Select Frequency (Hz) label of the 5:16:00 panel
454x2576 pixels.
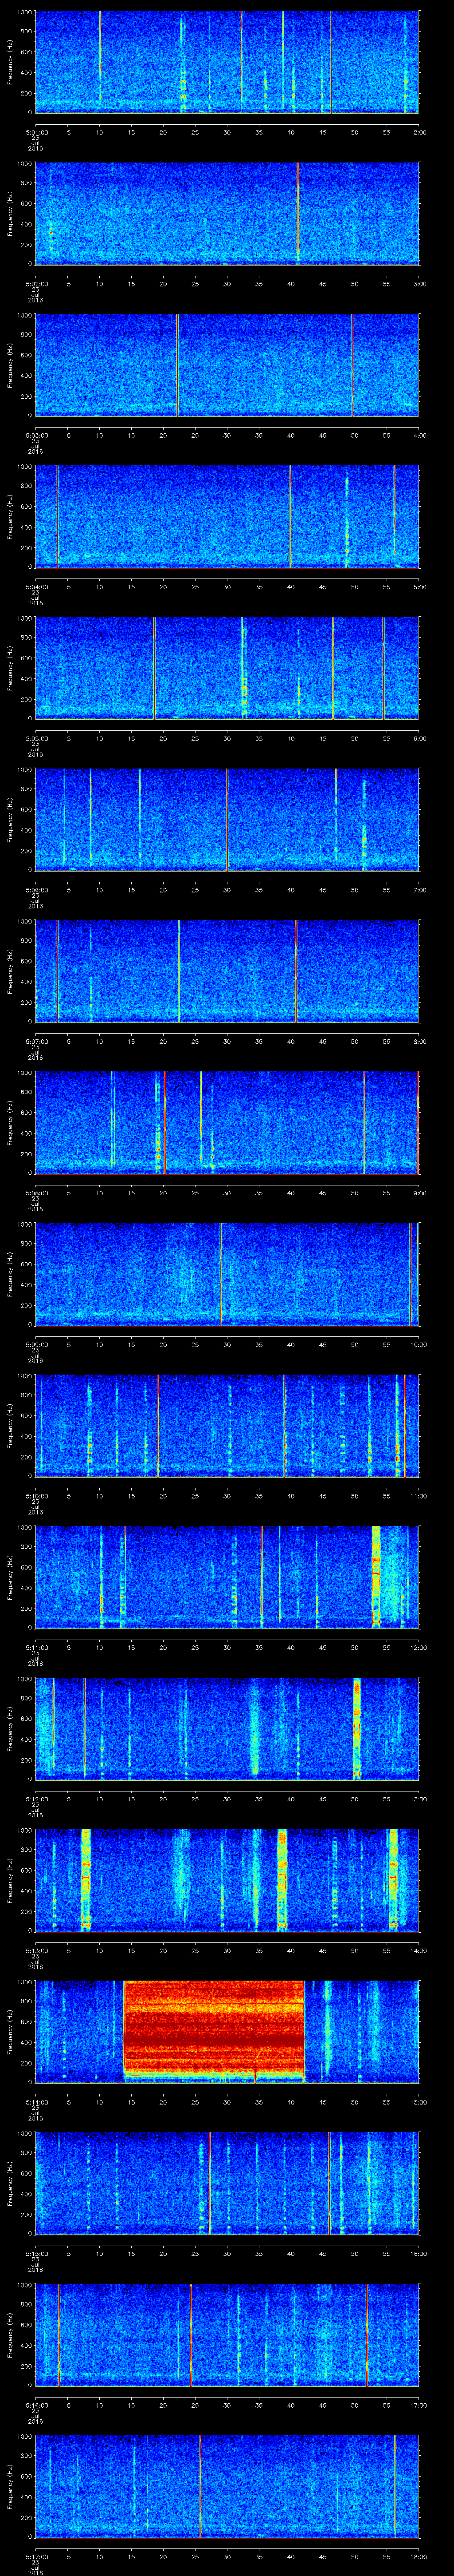[x=10, y=2335]
